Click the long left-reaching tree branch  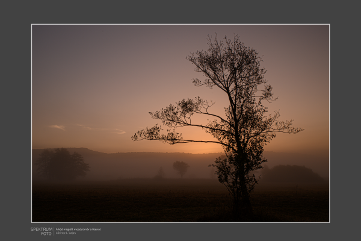pos(174,140)
